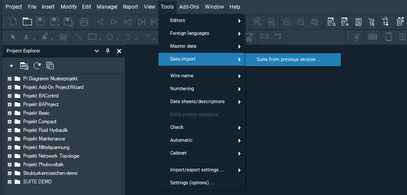Click the white document with magnifier icon
The image size is (407, 195).
click(331, 22)
